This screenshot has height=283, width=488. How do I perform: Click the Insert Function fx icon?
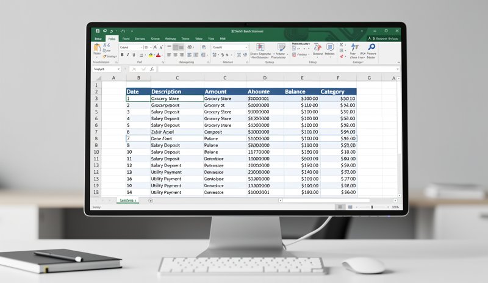[x=152, y=69]
